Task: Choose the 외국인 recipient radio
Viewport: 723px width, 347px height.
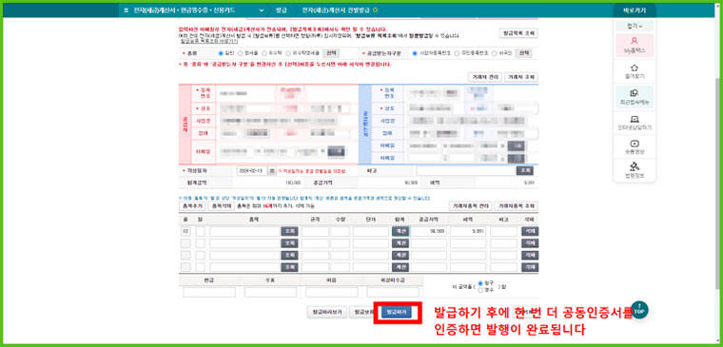Action: coord(495,53)
